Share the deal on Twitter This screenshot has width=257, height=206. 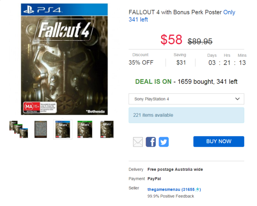click(x=164, y=142)
